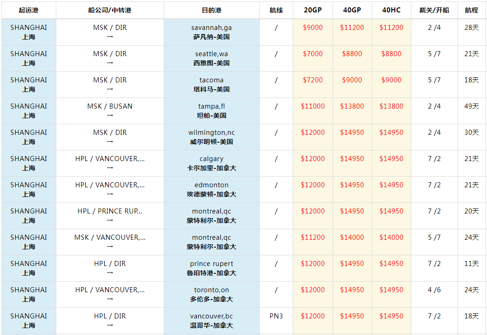Image resolution: width=487 pixels, height=335 pixels.
Task: Click the arrow under MSK / BUSAN
Action: coord(110,116)
